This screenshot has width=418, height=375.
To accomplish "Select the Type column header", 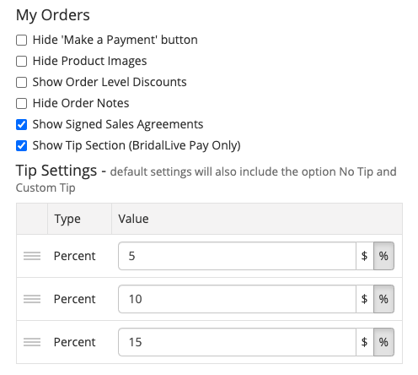I will tap(67, 219).
